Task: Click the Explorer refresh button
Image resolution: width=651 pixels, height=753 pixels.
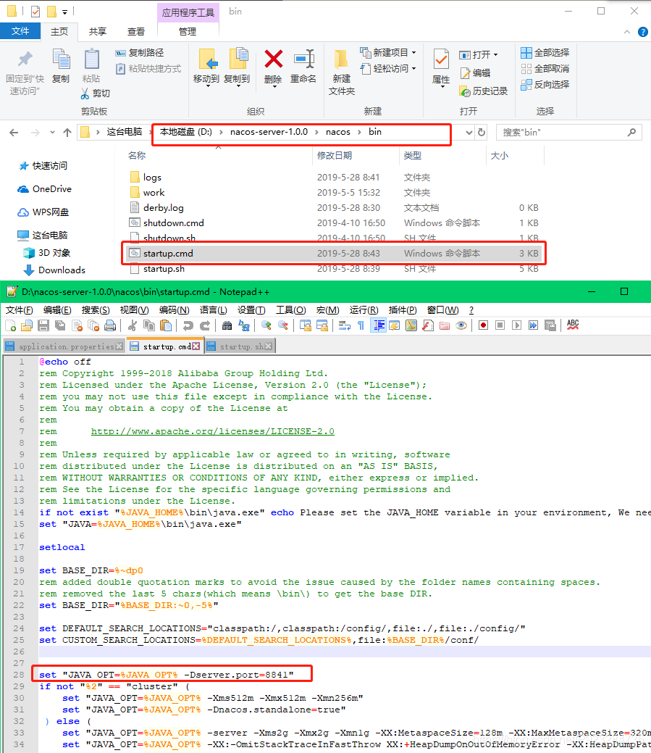Action: click(x=482, y=133)
